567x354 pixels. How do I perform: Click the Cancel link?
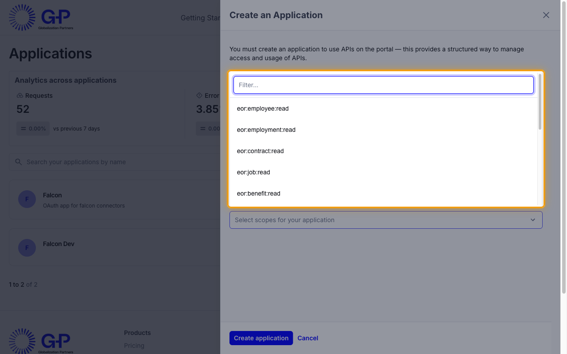tap(308, 338)
